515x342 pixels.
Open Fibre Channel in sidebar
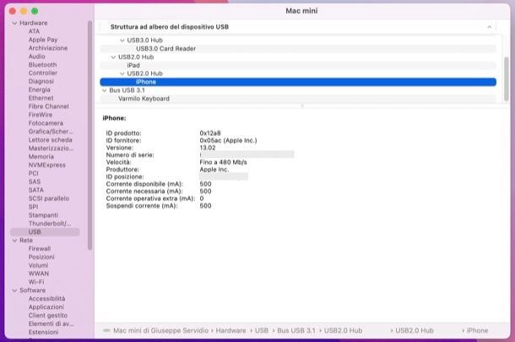(x=49, y=106)
